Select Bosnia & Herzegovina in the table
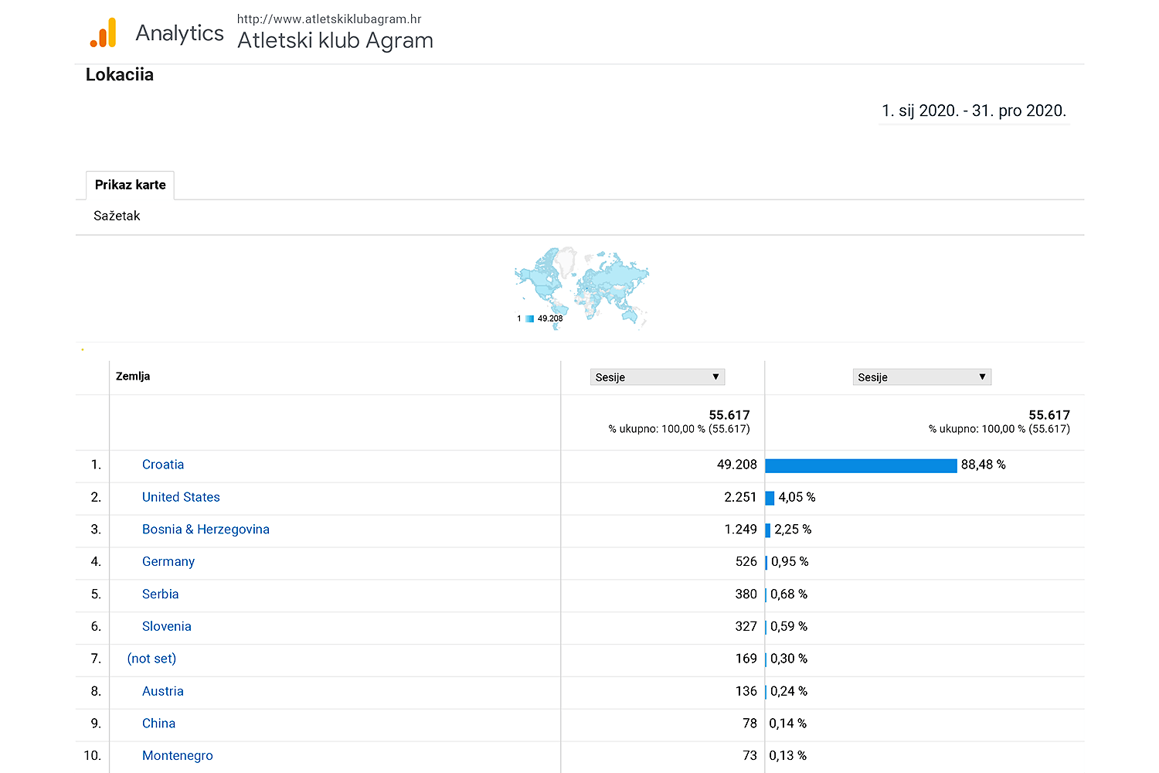 (x=206, y=530)
